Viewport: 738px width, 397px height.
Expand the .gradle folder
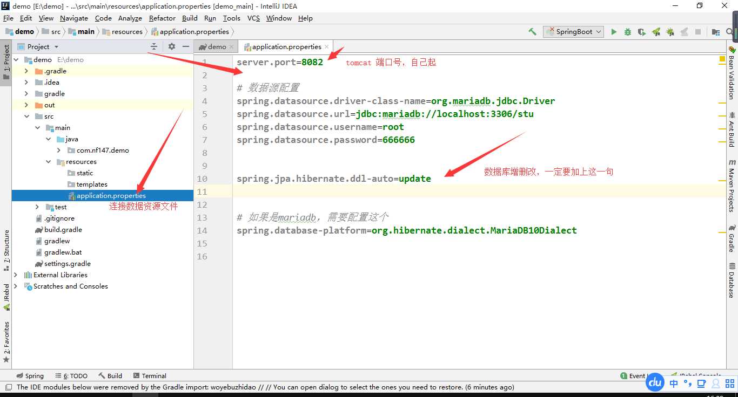[26, 71]
